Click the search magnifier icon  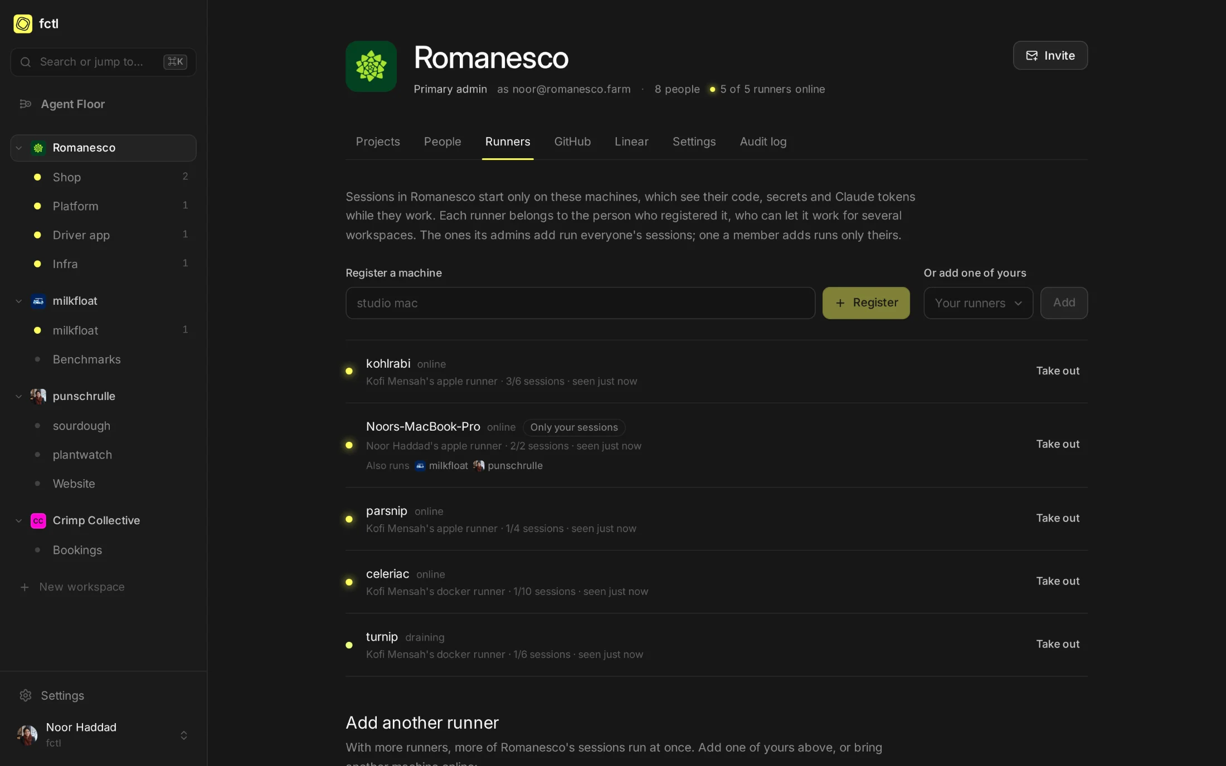[26, 62]
